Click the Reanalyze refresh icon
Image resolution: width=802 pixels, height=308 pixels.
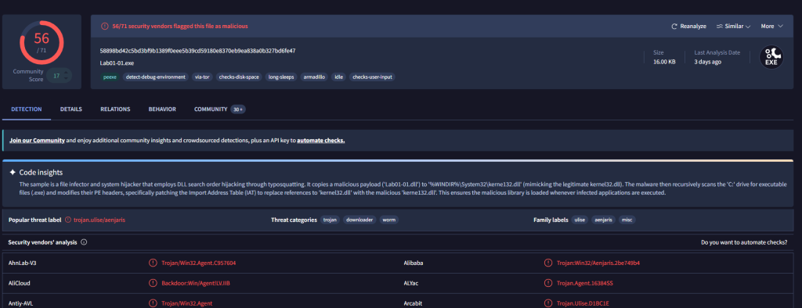tap(674, 26)
